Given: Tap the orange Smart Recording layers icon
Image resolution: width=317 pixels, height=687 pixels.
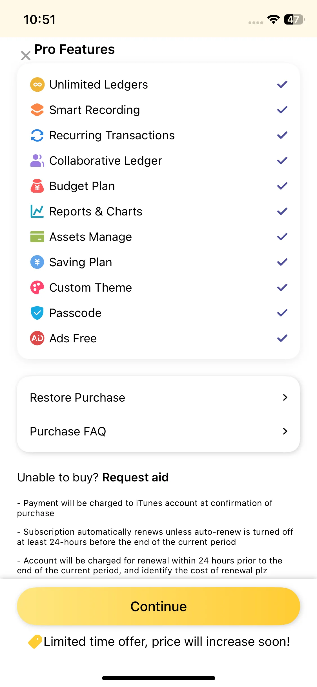Looking at the screenshot, I should (x=37, y=110).
